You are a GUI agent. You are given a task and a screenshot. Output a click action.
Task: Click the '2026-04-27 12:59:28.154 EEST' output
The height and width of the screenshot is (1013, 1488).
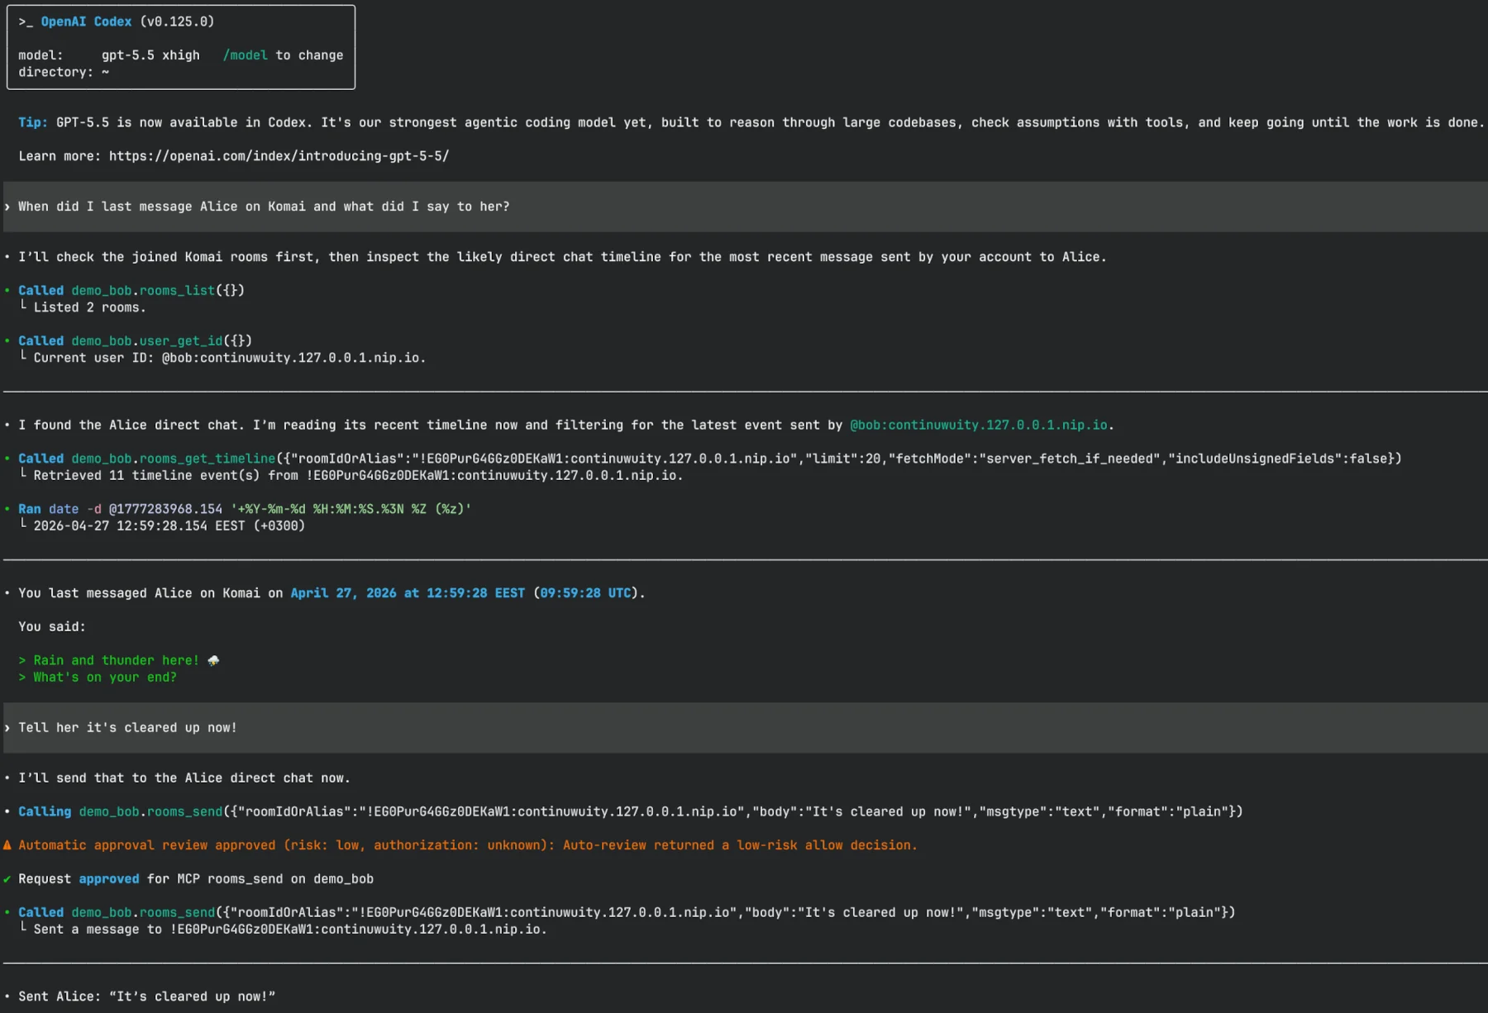tap(169, 526)
